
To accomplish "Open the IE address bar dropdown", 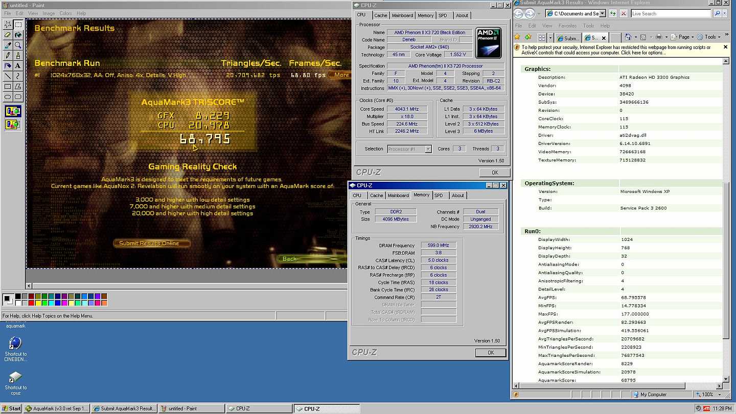I will (x=602, y=13).
